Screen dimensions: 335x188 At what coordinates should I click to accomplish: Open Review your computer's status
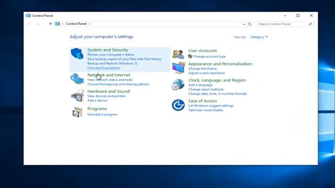click(110, 54)
